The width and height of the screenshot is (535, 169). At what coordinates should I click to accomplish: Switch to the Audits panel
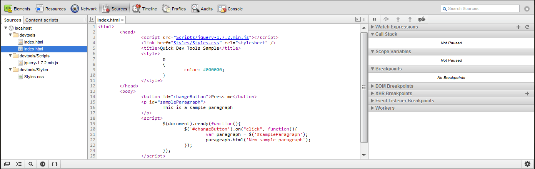202,8
